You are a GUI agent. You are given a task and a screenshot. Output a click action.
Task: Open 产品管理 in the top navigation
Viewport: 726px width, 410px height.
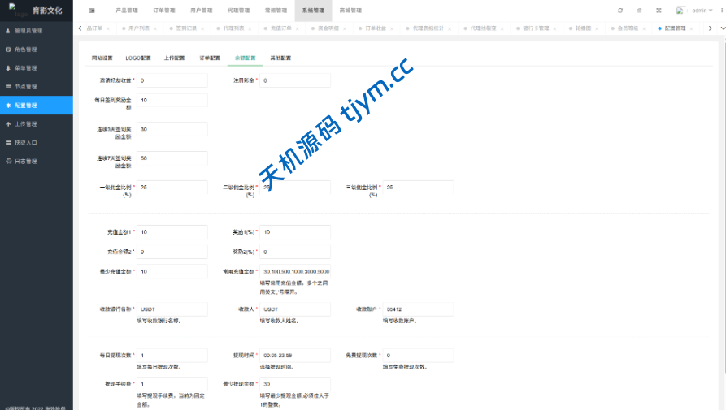(127, 11)
